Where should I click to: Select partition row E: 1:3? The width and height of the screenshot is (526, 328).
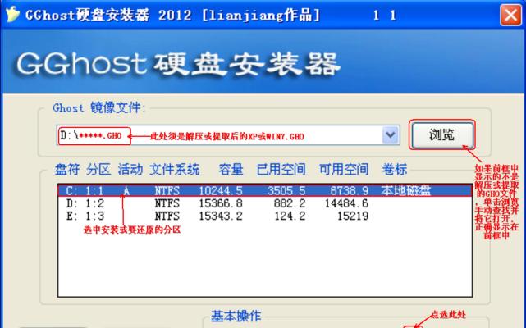click(265, 216)
